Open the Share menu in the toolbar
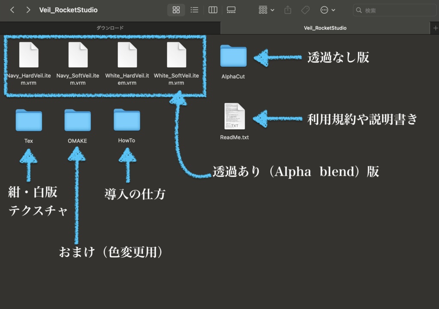Image resolution: width=439 pixels, height=309 pixels. (287, 10)
